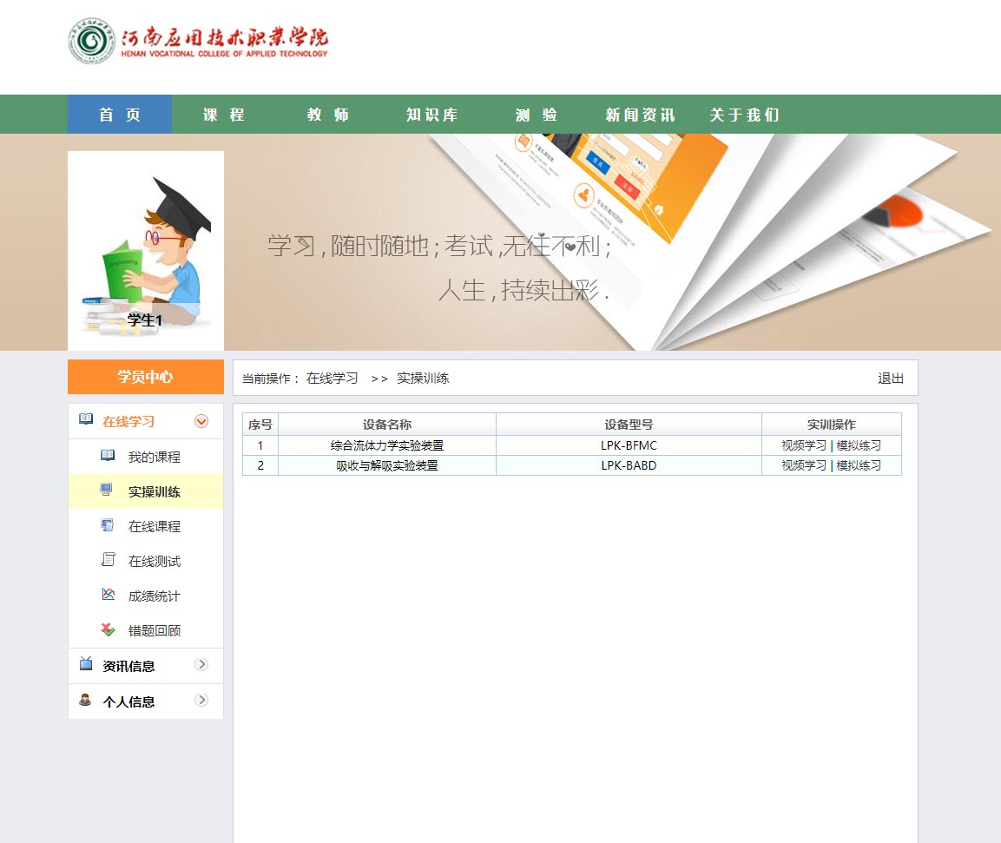1001x843 pixels.
Task: Open the 新闻资讯 navigation item
Action: pos(640,115)
